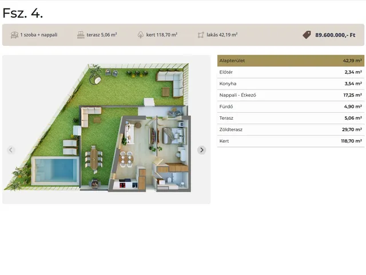Click the price tag icon
Screen dimensions: 366x275
tap(307, 35)
